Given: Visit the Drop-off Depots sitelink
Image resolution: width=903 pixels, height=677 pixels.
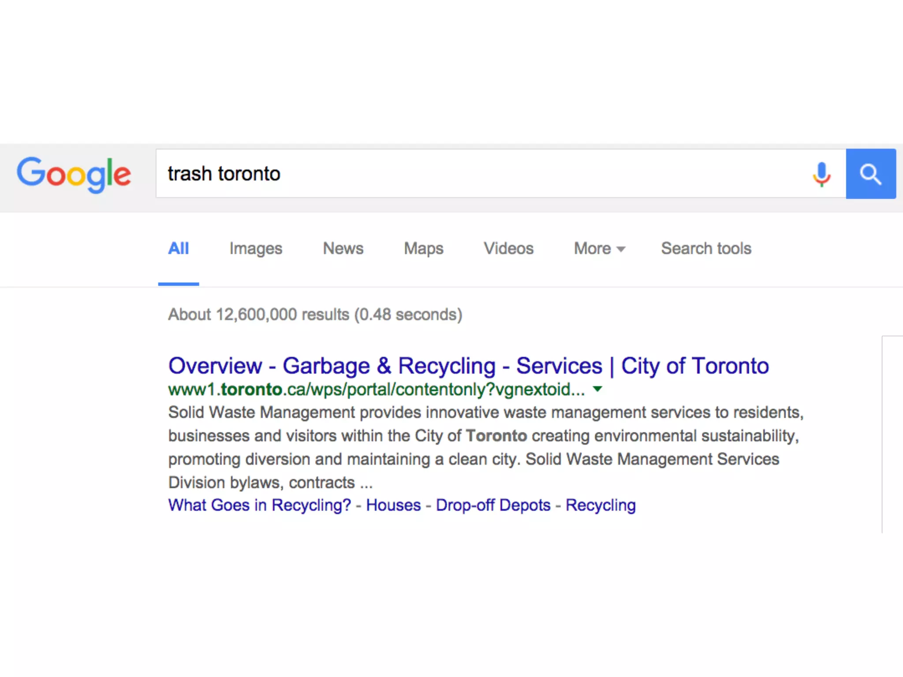Looking at the screenshot, I should (x=493, y=505).
